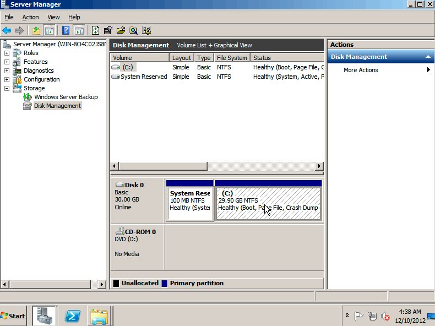Select the (C:) 29.90 GB partition block
The width and height of the screenshot is (435, 326).
268,200
